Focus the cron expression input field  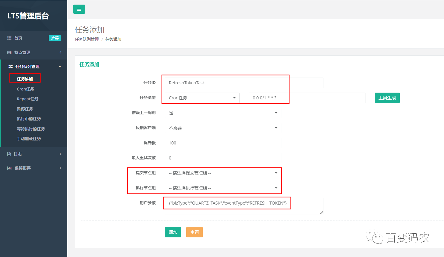click(x=307, y=98)
